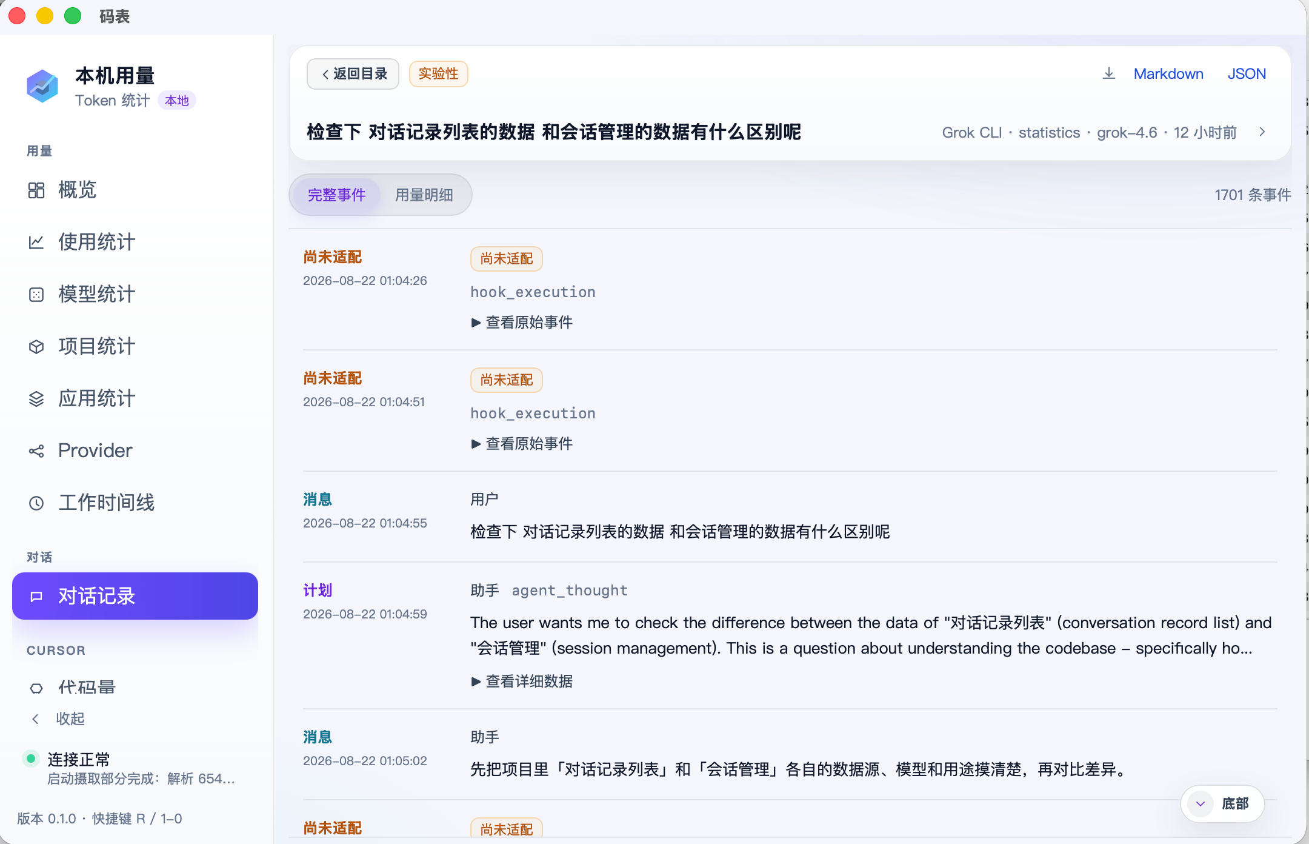Viewport: 1309px width, 844px height.
Task: Click the 实验性 badge
Action: click(438, 74)
